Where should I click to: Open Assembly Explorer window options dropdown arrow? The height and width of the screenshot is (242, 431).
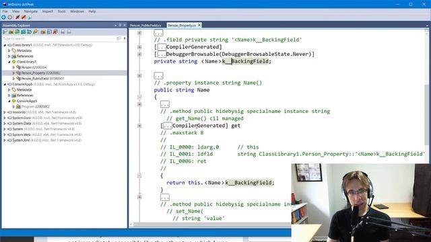tap(115, 26)
